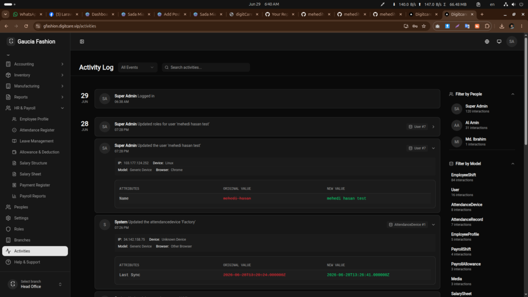The height and width of the screenshot is (297, 528).
Task: Click the page vertical scrollbar
Action: 525,91
